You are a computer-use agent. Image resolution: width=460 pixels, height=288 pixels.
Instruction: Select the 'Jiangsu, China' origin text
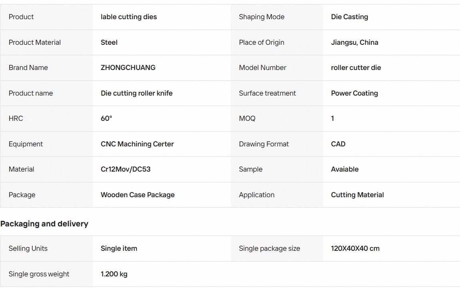pos(354,42)
